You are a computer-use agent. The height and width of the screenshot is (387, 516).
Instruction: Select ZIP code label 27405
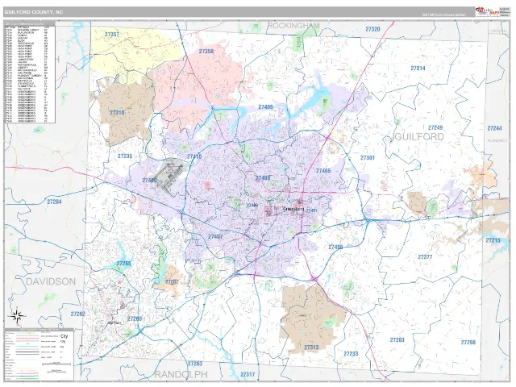pyautogui.click(x=323, y=171)
